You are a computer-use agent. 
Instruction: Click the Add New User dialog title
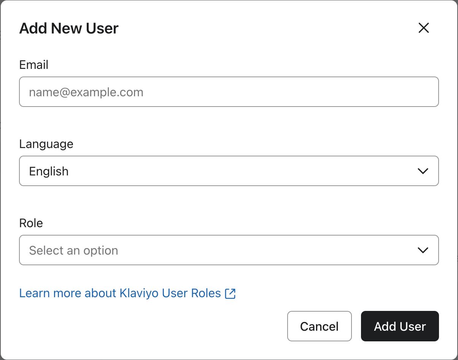pyautogui.click(x=69, y=29)
